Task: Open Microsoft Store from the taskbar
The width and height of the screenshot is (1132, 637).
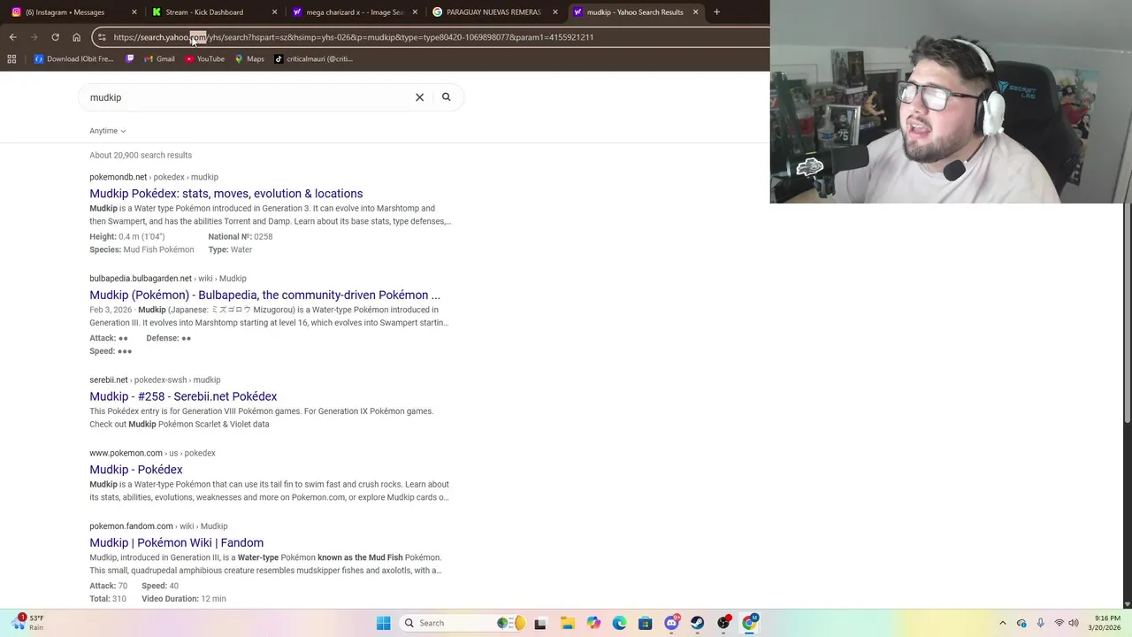Action: [x=646, y=623]
